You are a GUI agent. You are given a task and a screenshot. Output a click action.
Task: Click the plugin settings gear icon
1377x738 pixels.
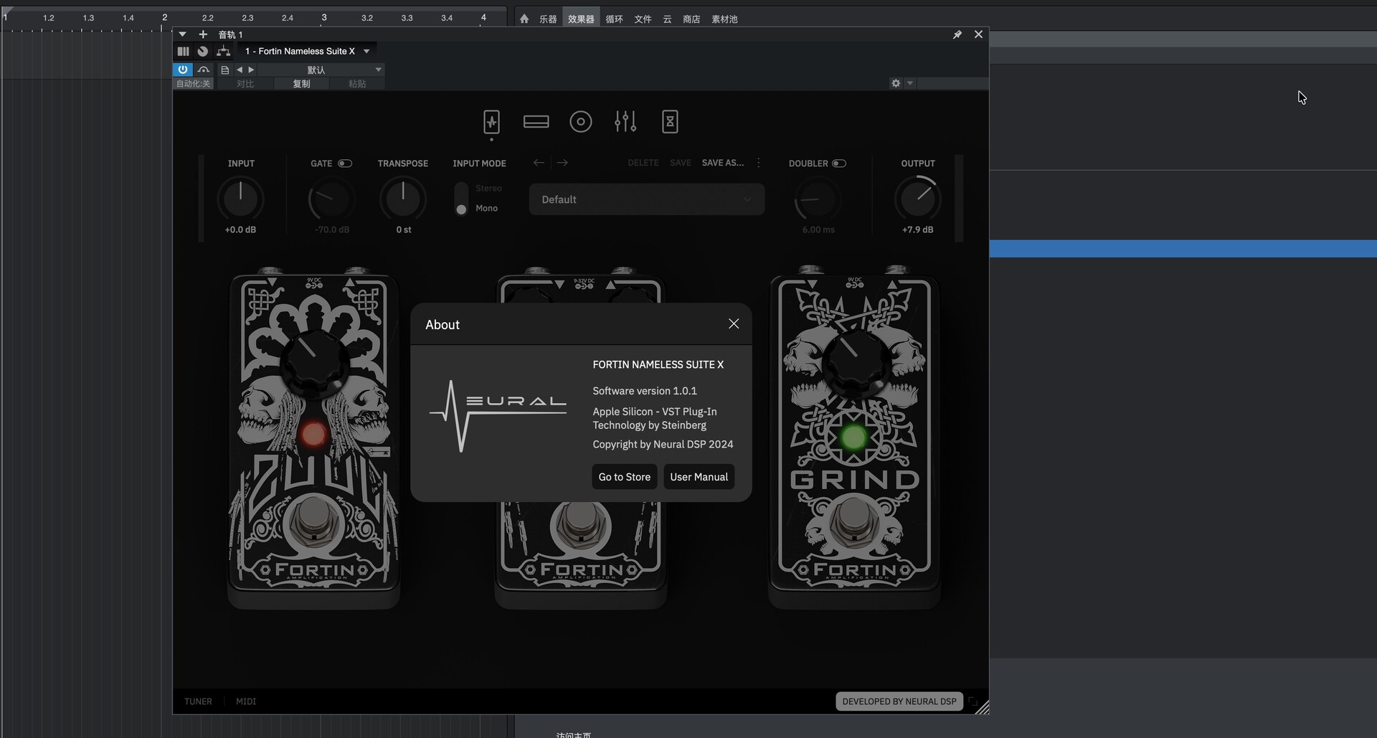[896, 84]
